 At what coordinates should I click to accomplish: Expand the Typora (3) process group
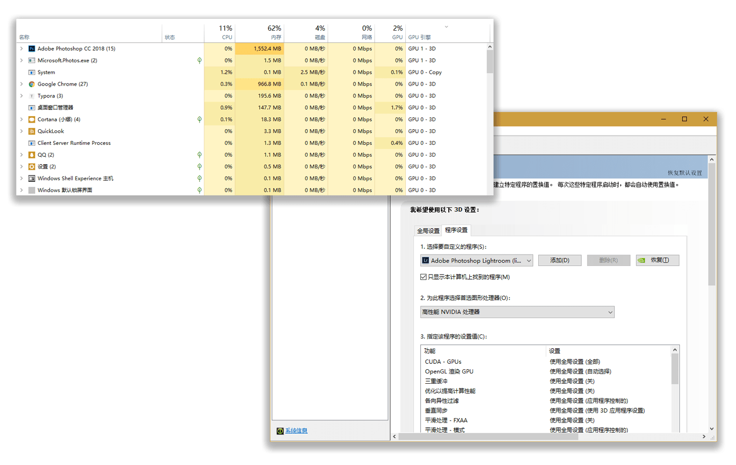[x=22, y=96]
